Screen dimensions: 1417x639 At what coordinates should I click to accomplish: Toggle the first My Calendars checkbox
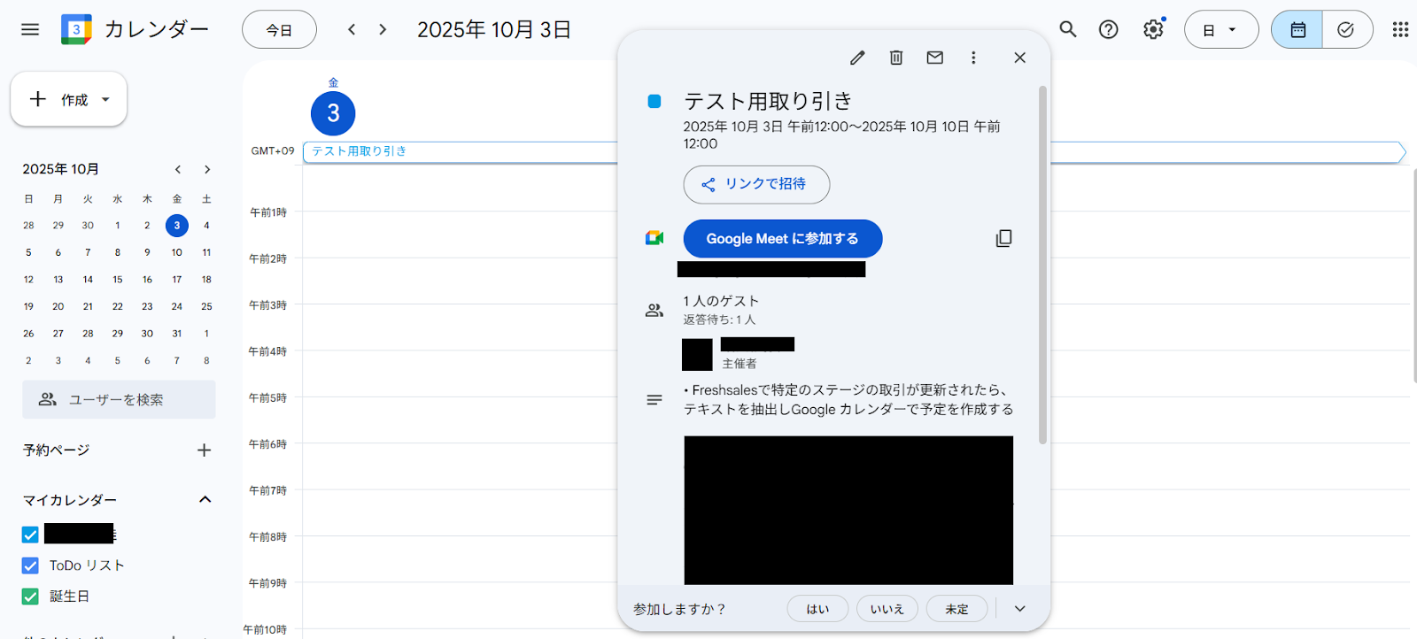[30, 535]
